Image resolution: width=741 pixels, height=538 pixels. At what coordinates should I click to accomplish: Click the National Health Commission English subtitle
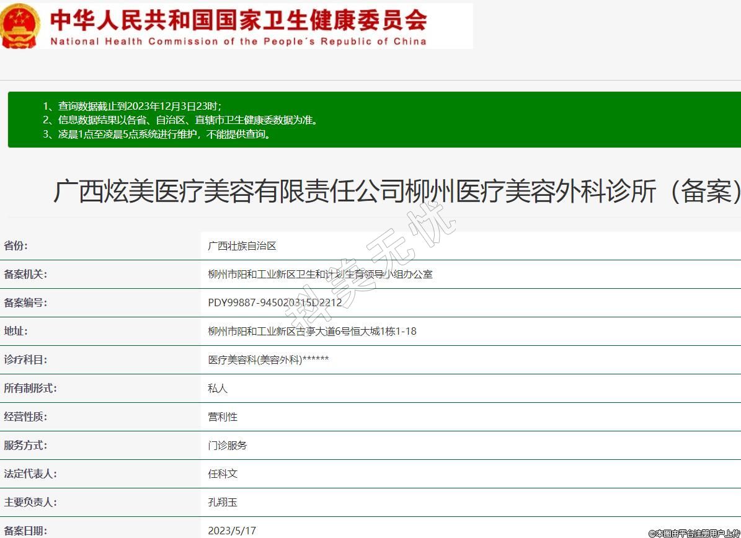coord(239,42)
